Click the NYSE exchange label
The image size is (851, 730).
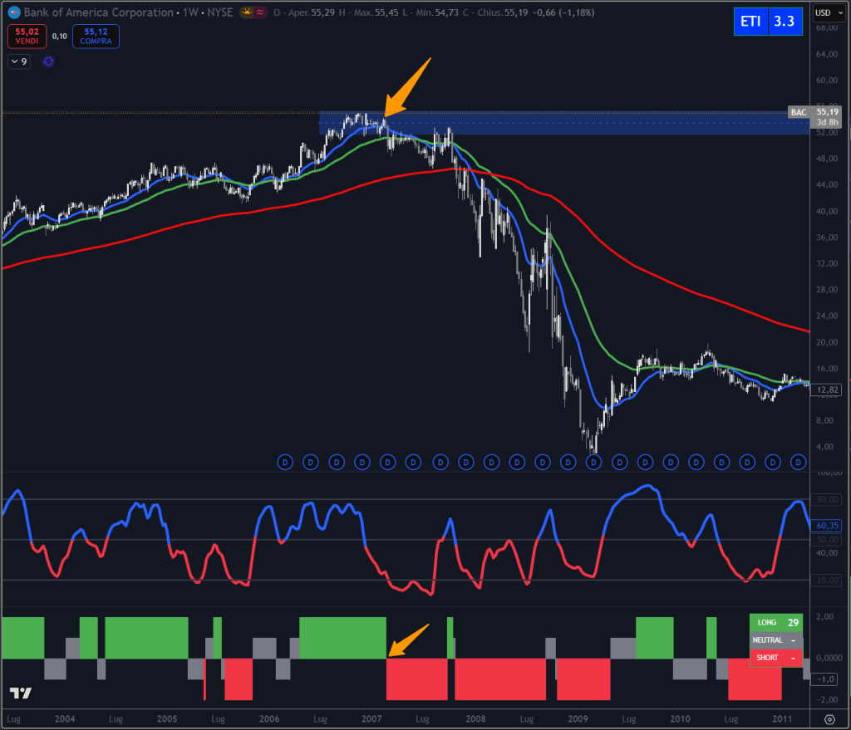[219, 12]
